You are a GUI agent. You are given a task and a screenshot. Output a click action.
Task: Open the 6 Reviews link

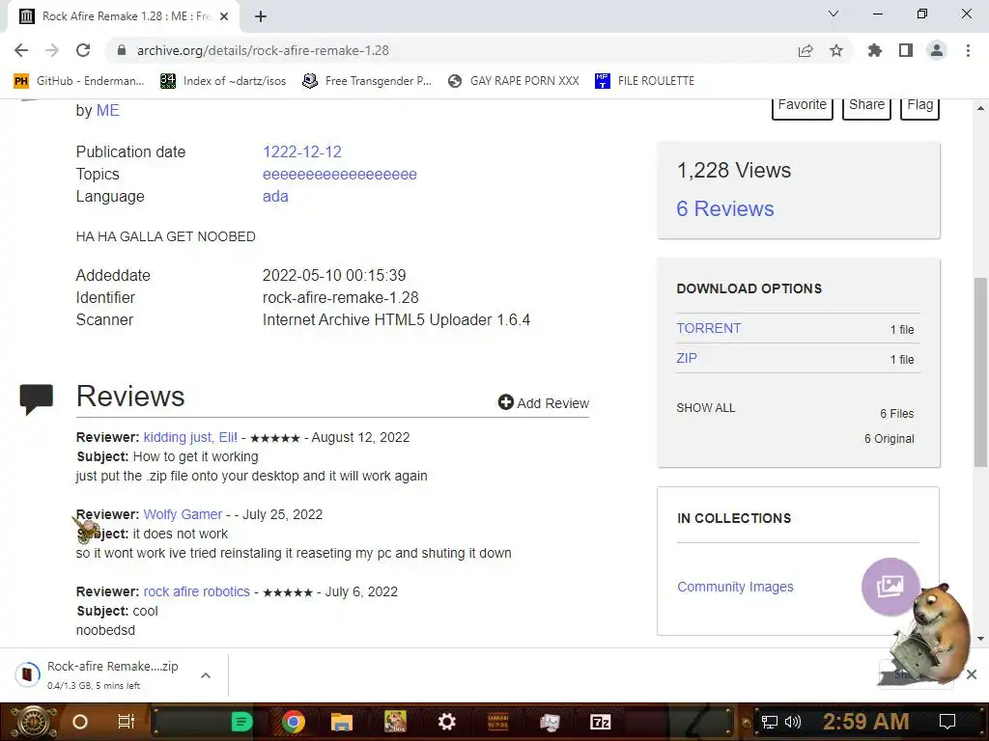725,208
